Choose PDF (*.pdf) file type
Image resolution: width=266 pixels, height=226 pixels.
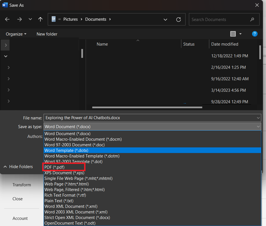[152, 167]
